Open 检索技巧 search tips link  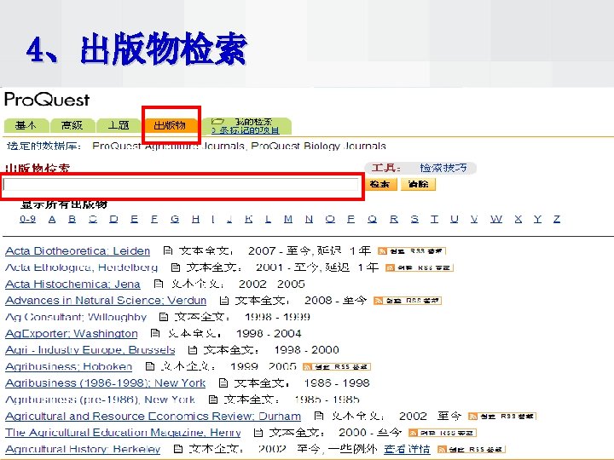pyautogui.click(x=443, y=168)
